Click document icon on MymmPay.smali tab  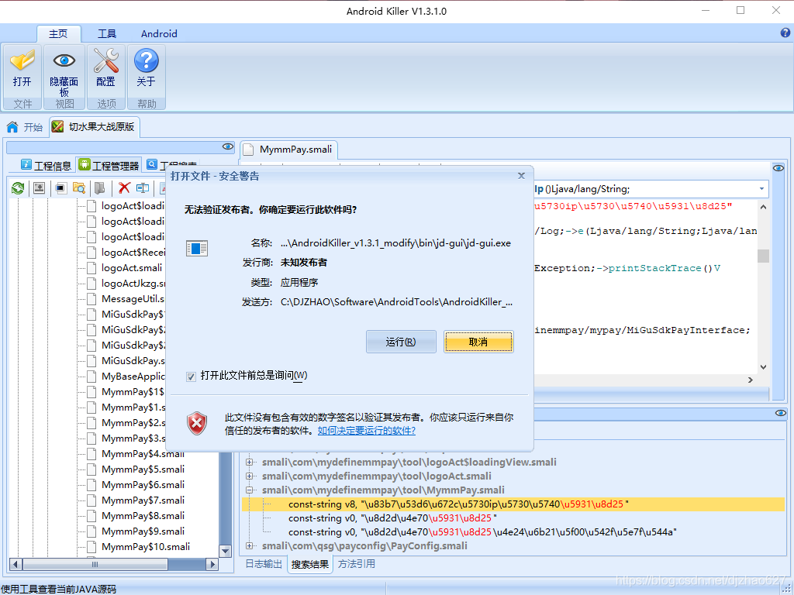click(x=248, y=150)
